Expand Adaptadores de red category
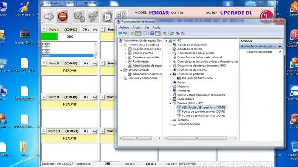The image size is (298, 167). pos(170,49)
